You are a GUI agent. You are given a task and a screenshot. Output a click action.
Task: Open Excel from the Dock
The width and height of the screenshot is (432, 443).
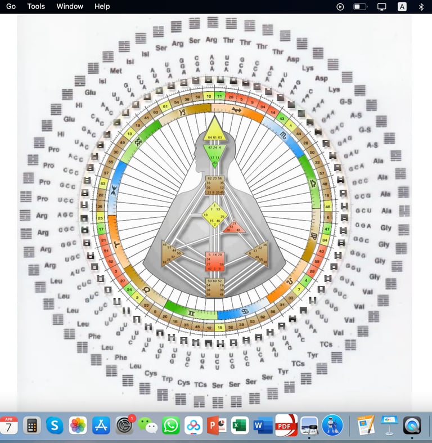240,425
